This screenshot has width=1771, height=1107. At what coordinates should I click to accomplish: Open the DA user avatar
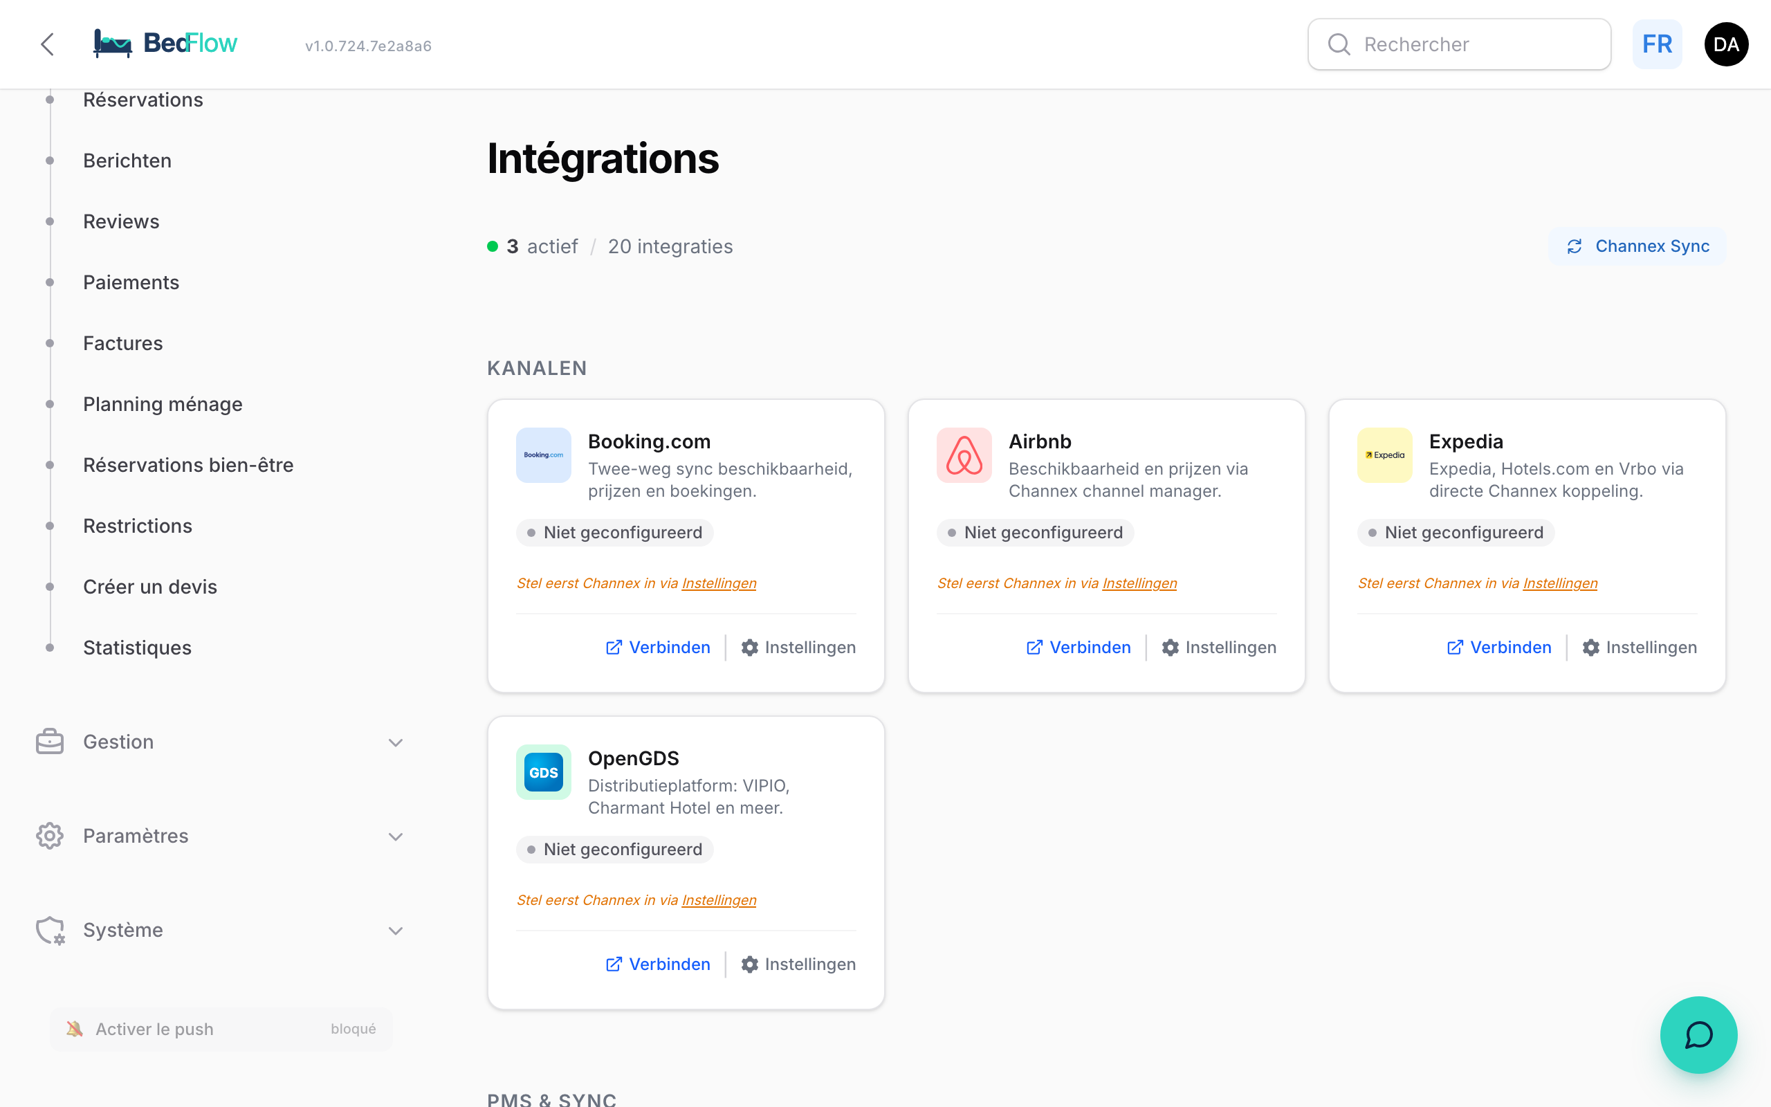pos(1725,45)
